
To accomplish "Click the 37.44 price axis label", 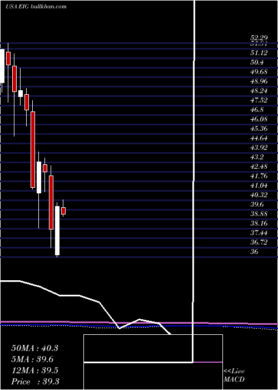I will click(259, 233).
